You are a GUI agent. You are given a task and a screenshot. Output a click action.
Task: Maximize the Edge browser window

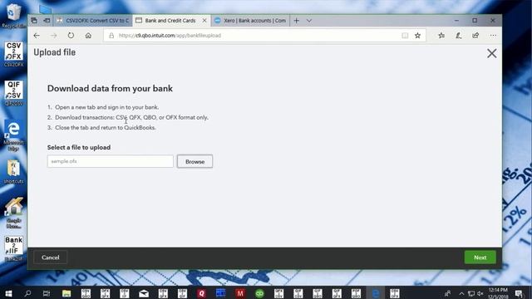coord(475,20)
